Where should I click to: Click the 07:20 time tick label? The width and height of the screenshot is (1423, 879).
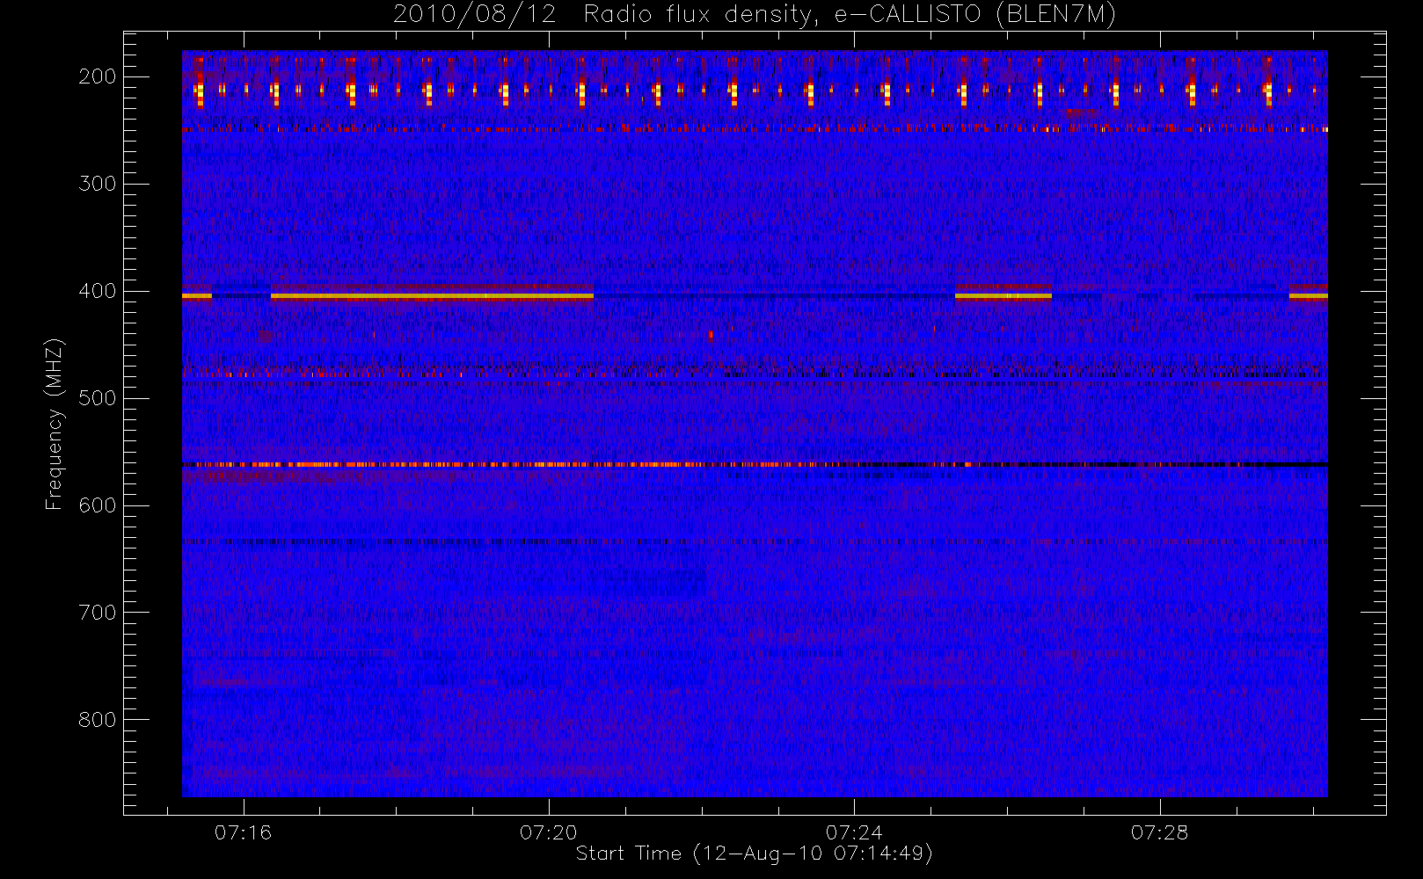[549, 832]
